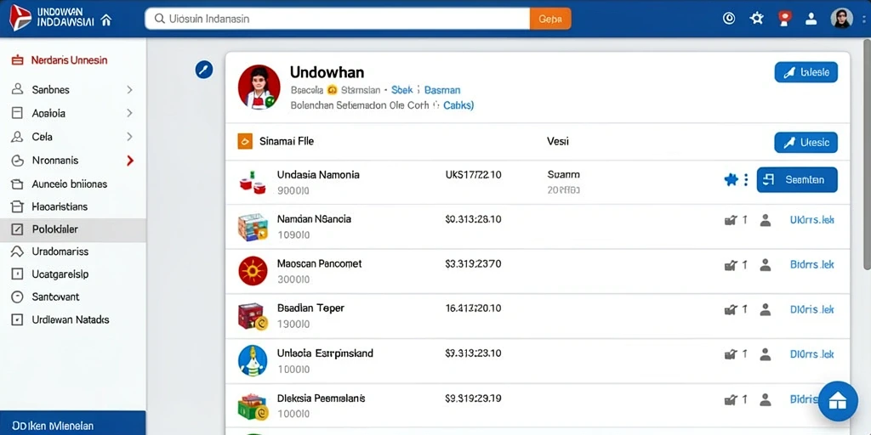Viewport: 871px width, 435px height.
Task: Expand the Aoaioia sidebar chevron
Action: click(x=129, y=113)
